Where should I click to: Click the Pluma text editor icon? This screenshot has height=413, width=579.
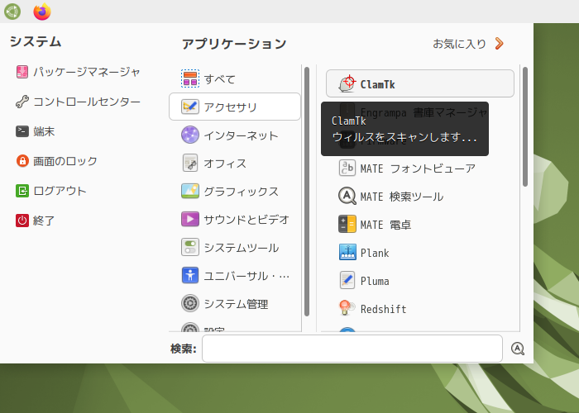point(347,280)
